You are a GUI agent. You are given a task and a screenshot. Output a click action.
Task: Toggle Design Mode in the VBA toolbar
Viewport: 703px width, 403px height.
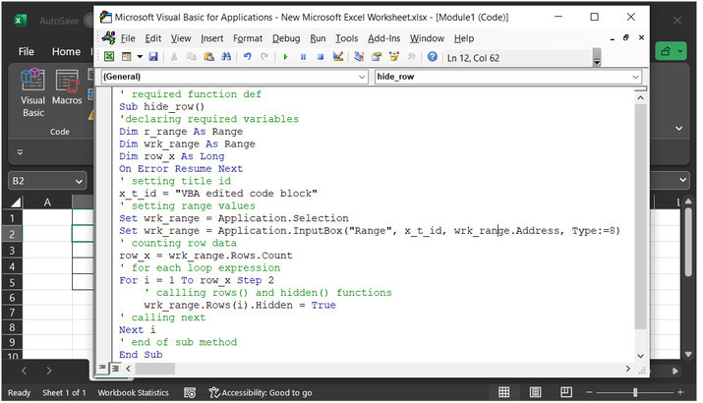click(x=337, y=57)
